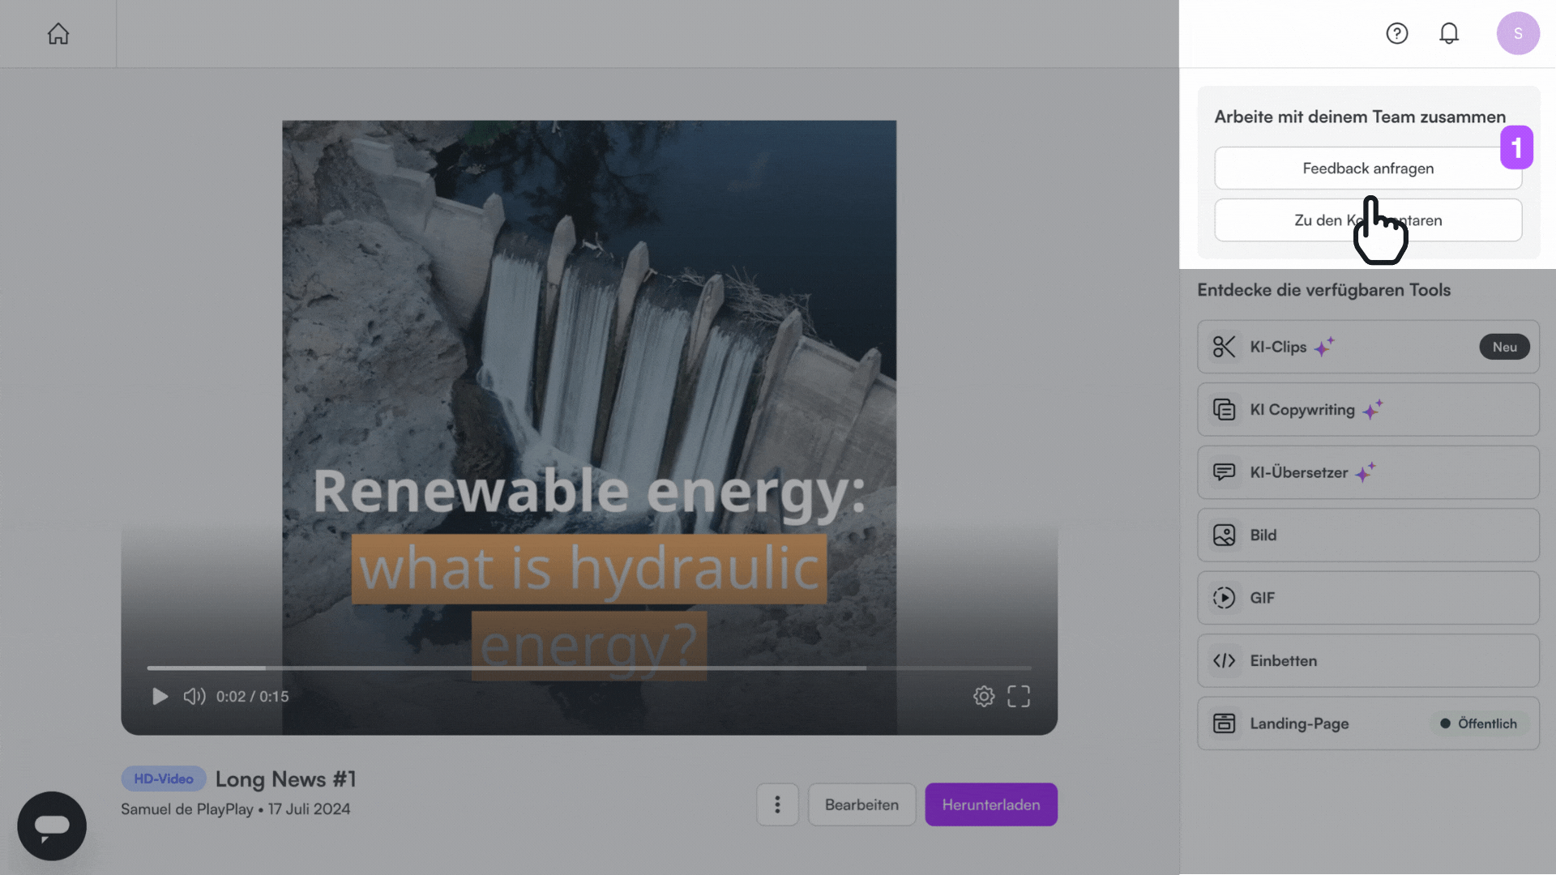Click the KI Copywriting sparkle icon

click(x=1372, y=410)
